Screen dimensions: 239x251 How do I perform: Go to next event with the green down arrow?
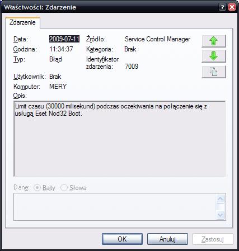214,56
